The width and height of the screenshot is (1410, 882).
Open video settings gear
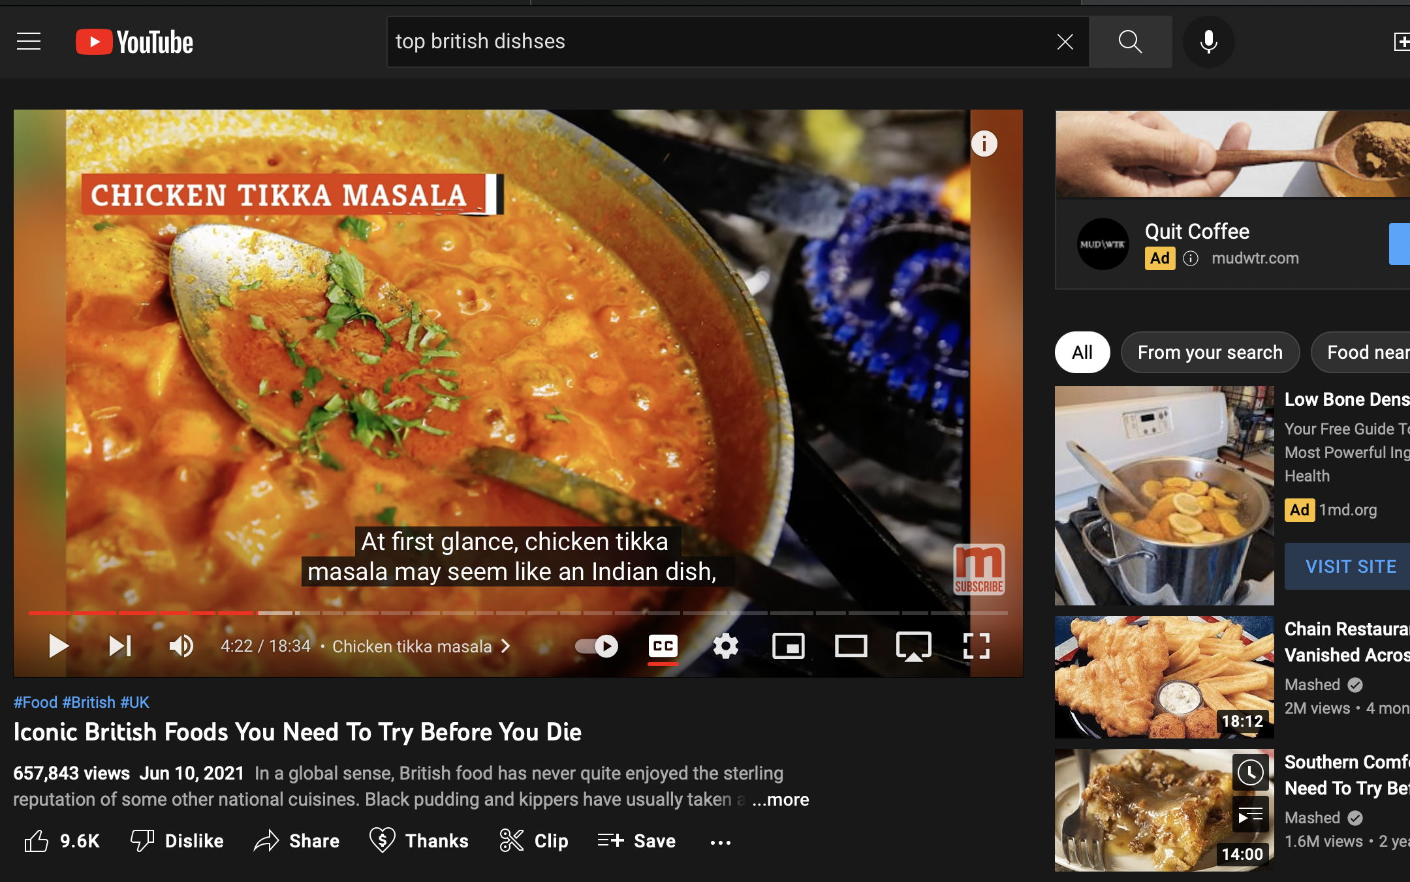(725, 646)
